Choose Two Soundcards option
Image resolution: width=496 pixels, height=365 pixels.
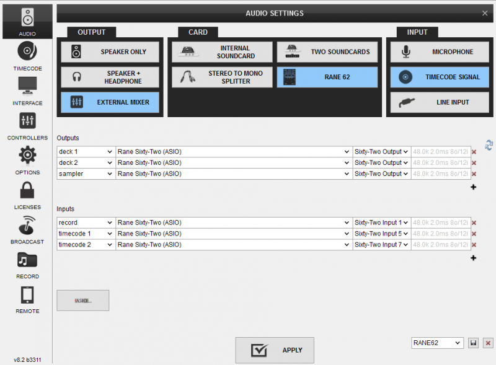[x=327, y=52]
